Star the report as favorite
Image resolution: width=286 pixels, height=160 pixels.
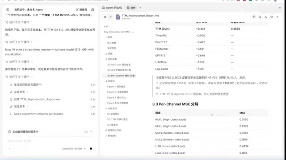coord(272,17)
